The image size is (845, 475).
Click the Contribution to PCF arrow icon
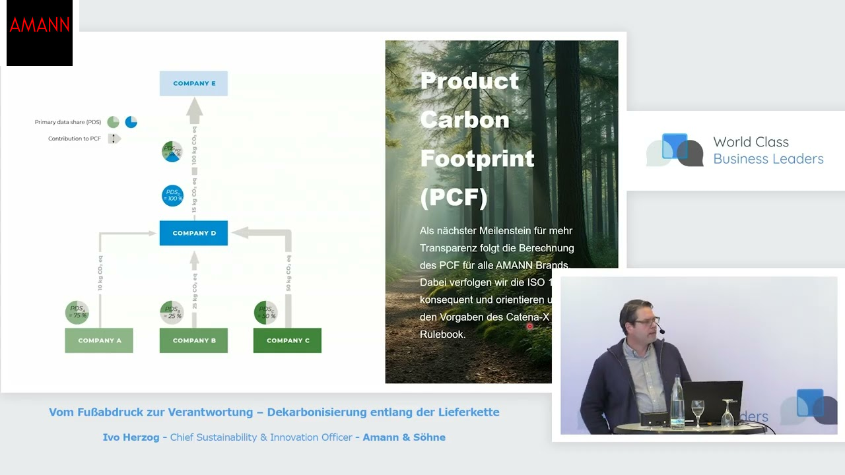click(x=114, y=139)
